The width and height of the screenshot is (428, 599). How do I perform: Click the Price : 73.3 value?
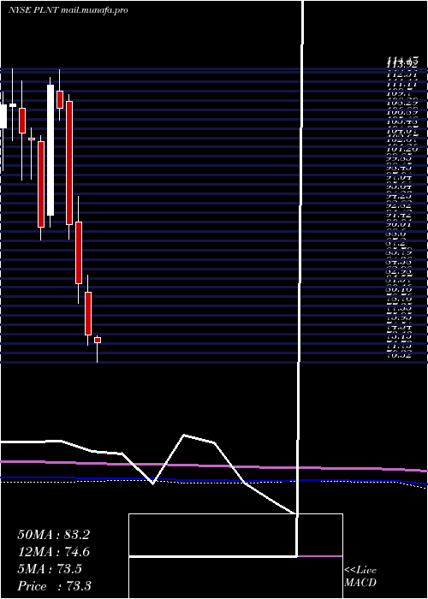click(x=54, y=586)
